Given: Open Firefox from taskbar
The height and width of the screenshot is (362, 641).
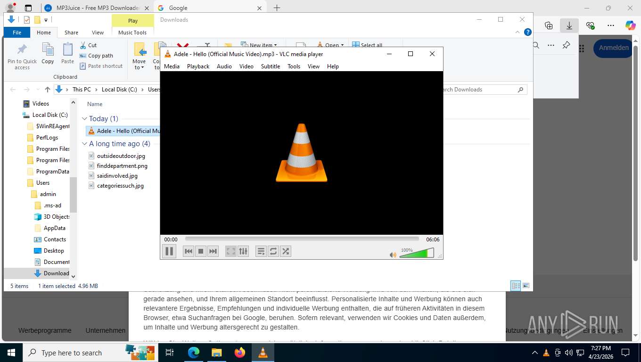Looking at the screenshot, I should [240, 353].
